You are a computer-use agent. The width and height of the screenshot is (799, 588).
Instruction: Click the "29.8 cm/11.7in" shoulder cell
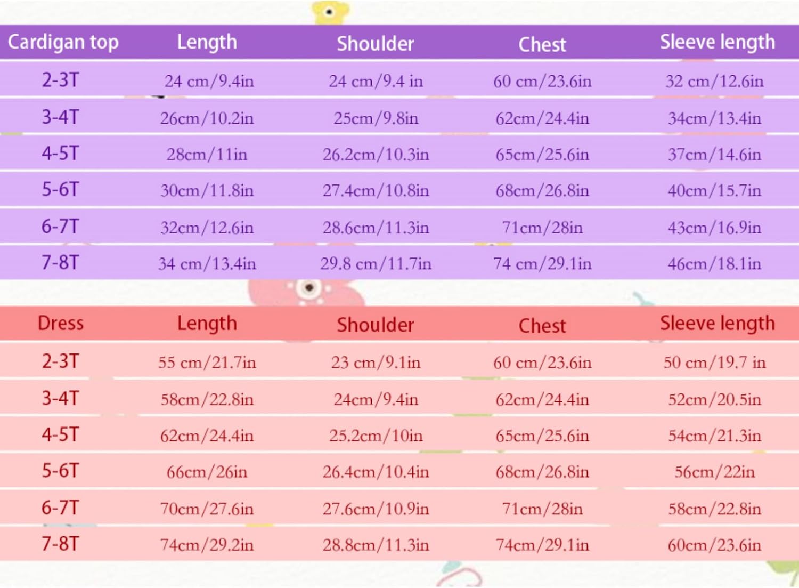[376, 264]
